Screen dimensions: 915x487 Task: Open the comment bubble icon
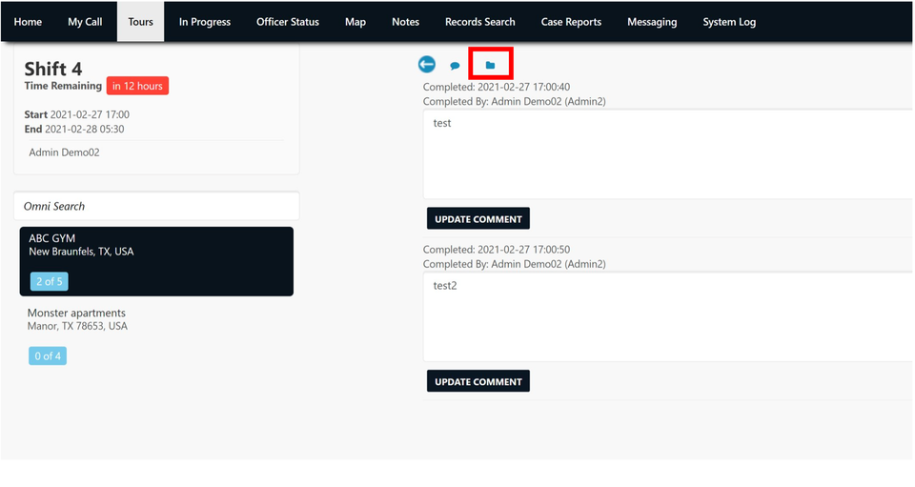tap(456, 66)
